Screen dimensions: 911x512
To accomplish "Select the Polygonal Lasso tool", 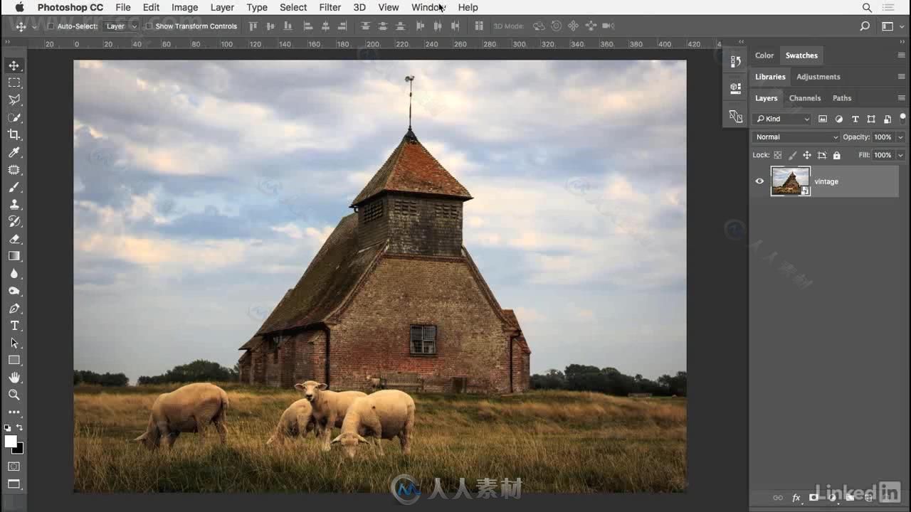I will tap(14, 100).
